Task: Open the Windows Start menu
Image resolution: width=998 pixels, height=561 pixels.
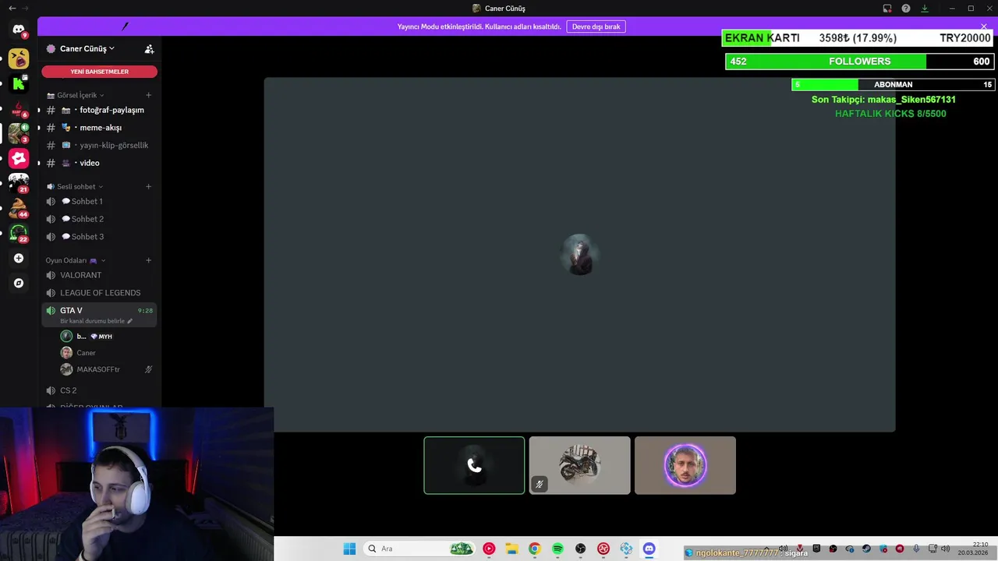Action: 349,549
